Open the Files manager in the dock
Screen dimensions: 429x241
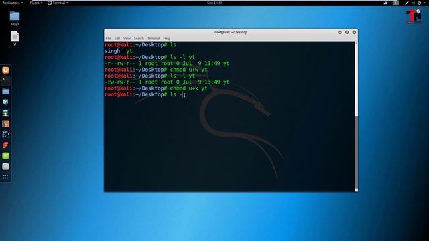point(5,92)
